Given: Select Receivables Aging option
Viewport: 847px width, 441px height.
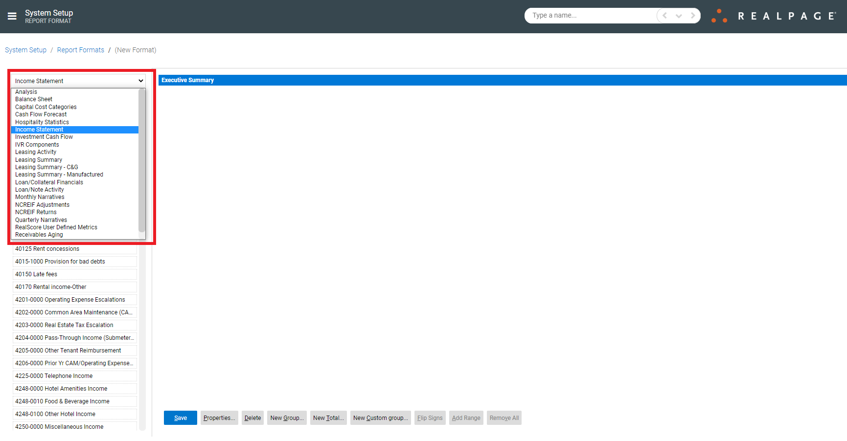Looking at the screenshot, I should (x=75, y=235).
